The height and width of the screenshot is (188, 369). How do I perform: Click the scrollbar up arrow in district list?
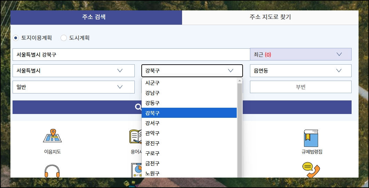click(x=240, y=81)
